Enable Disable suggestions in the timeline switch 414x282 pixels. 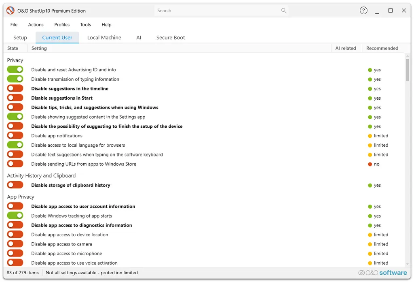pyautogui.click(x=15, y=88)
